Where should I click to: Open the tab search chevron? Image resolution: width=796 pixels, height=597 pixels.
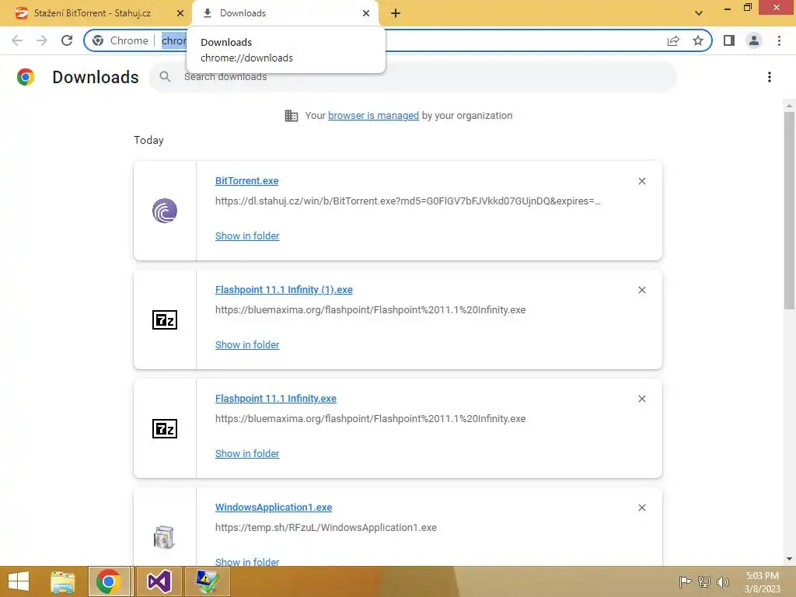[699, 13]
